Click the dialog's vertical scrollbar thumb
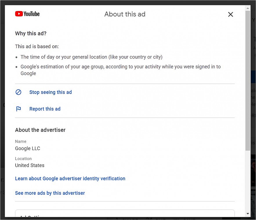Viewport: 256px width, 220px height. click(x=248, y=81)
